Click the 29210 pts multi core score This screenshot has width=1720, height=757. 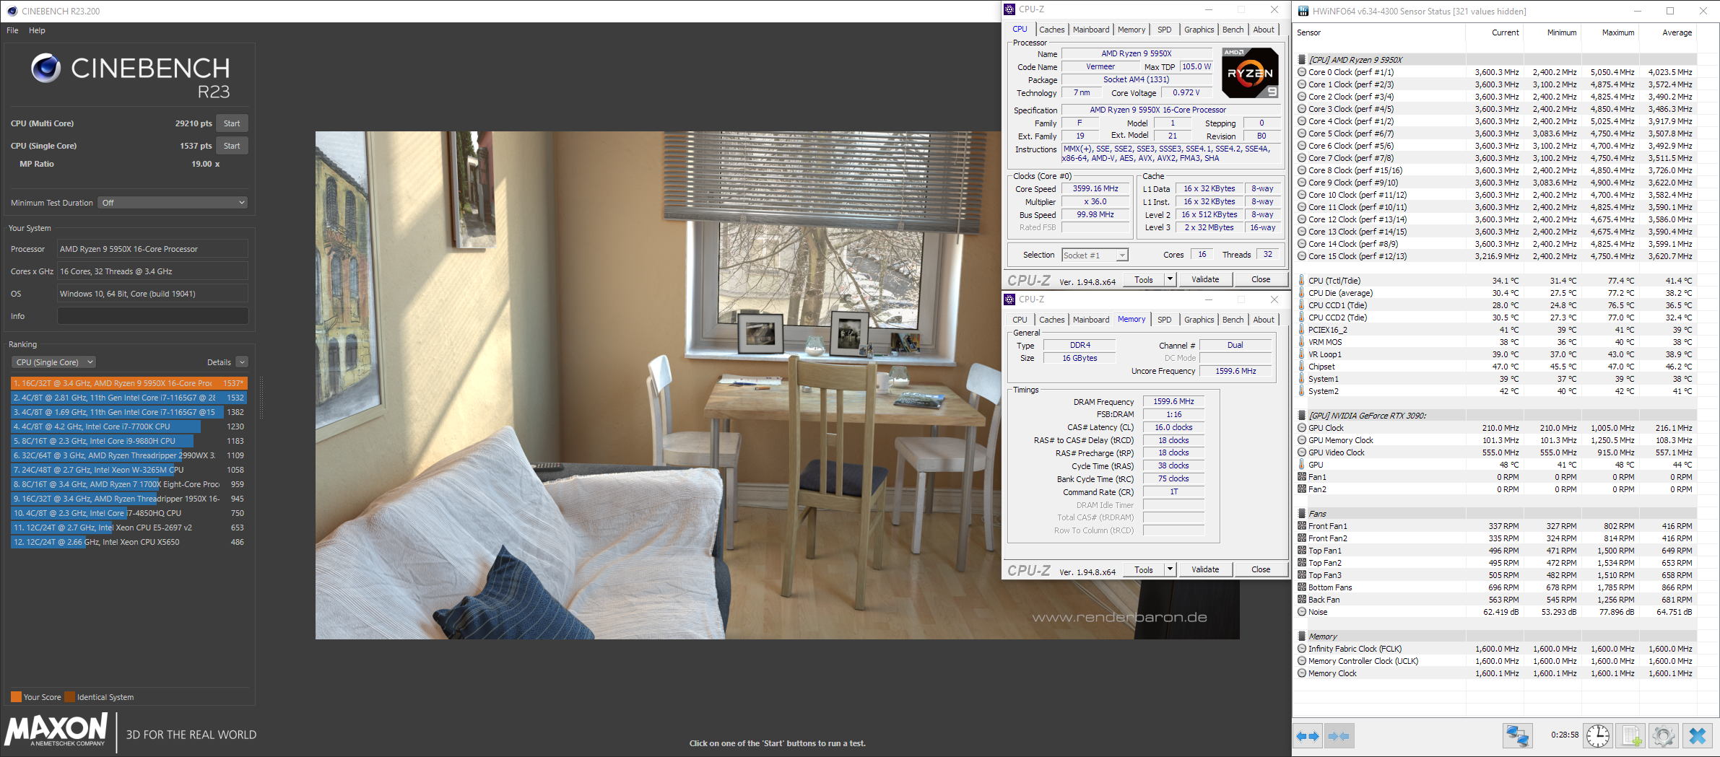coord(194,123)
